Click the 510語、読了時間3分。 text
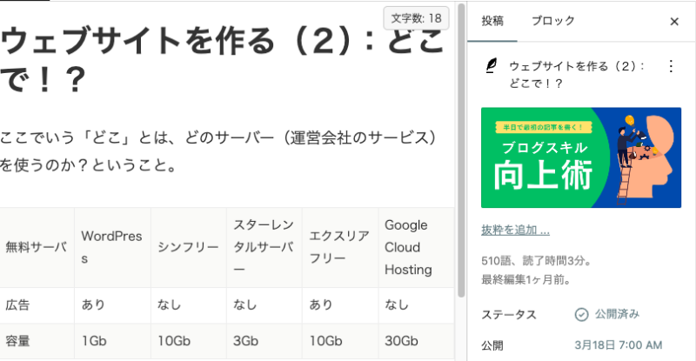Image resolution: width=696 pixels, height=361 pixels. click(537, 261)
